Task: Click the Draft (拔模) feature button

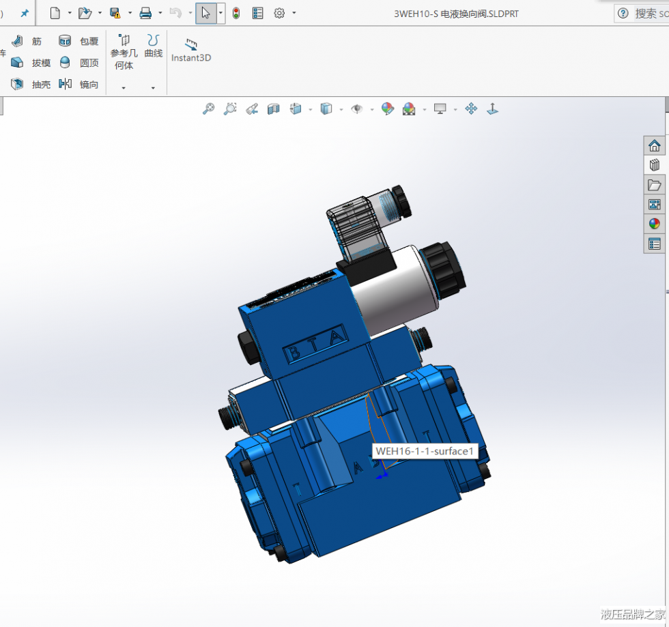Action: tap(31, 63)
